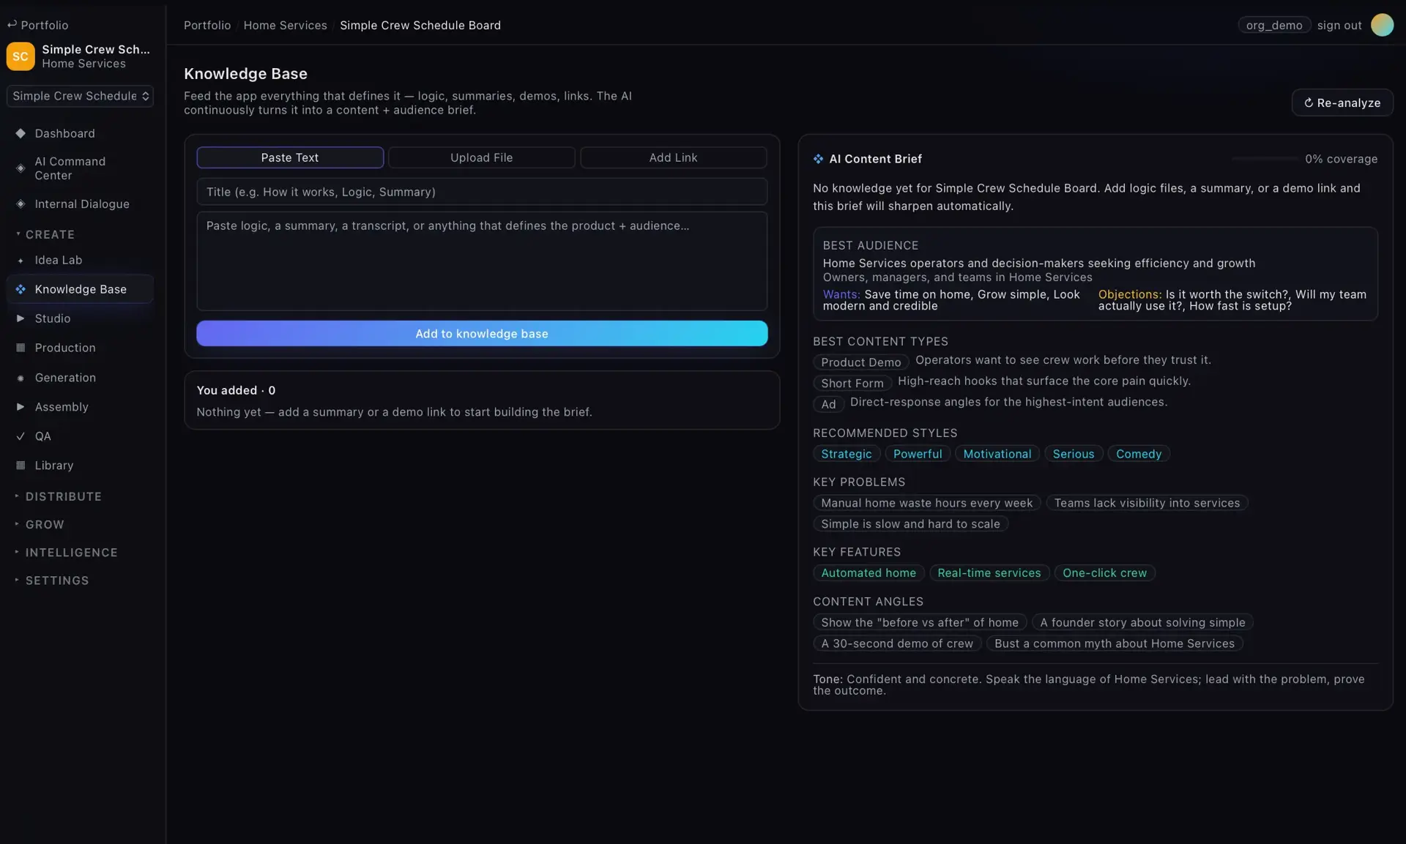Click the BEST AUDIENCE label

click(x=870, y=245)
